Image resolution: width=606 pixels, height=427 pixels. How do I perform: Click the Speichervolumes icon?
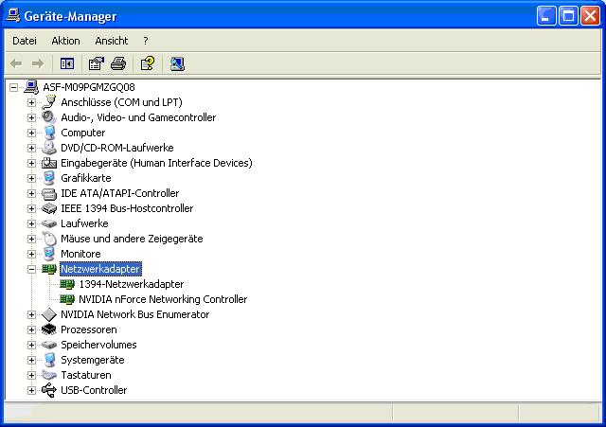pyautogui.click(x=49, y=345)
